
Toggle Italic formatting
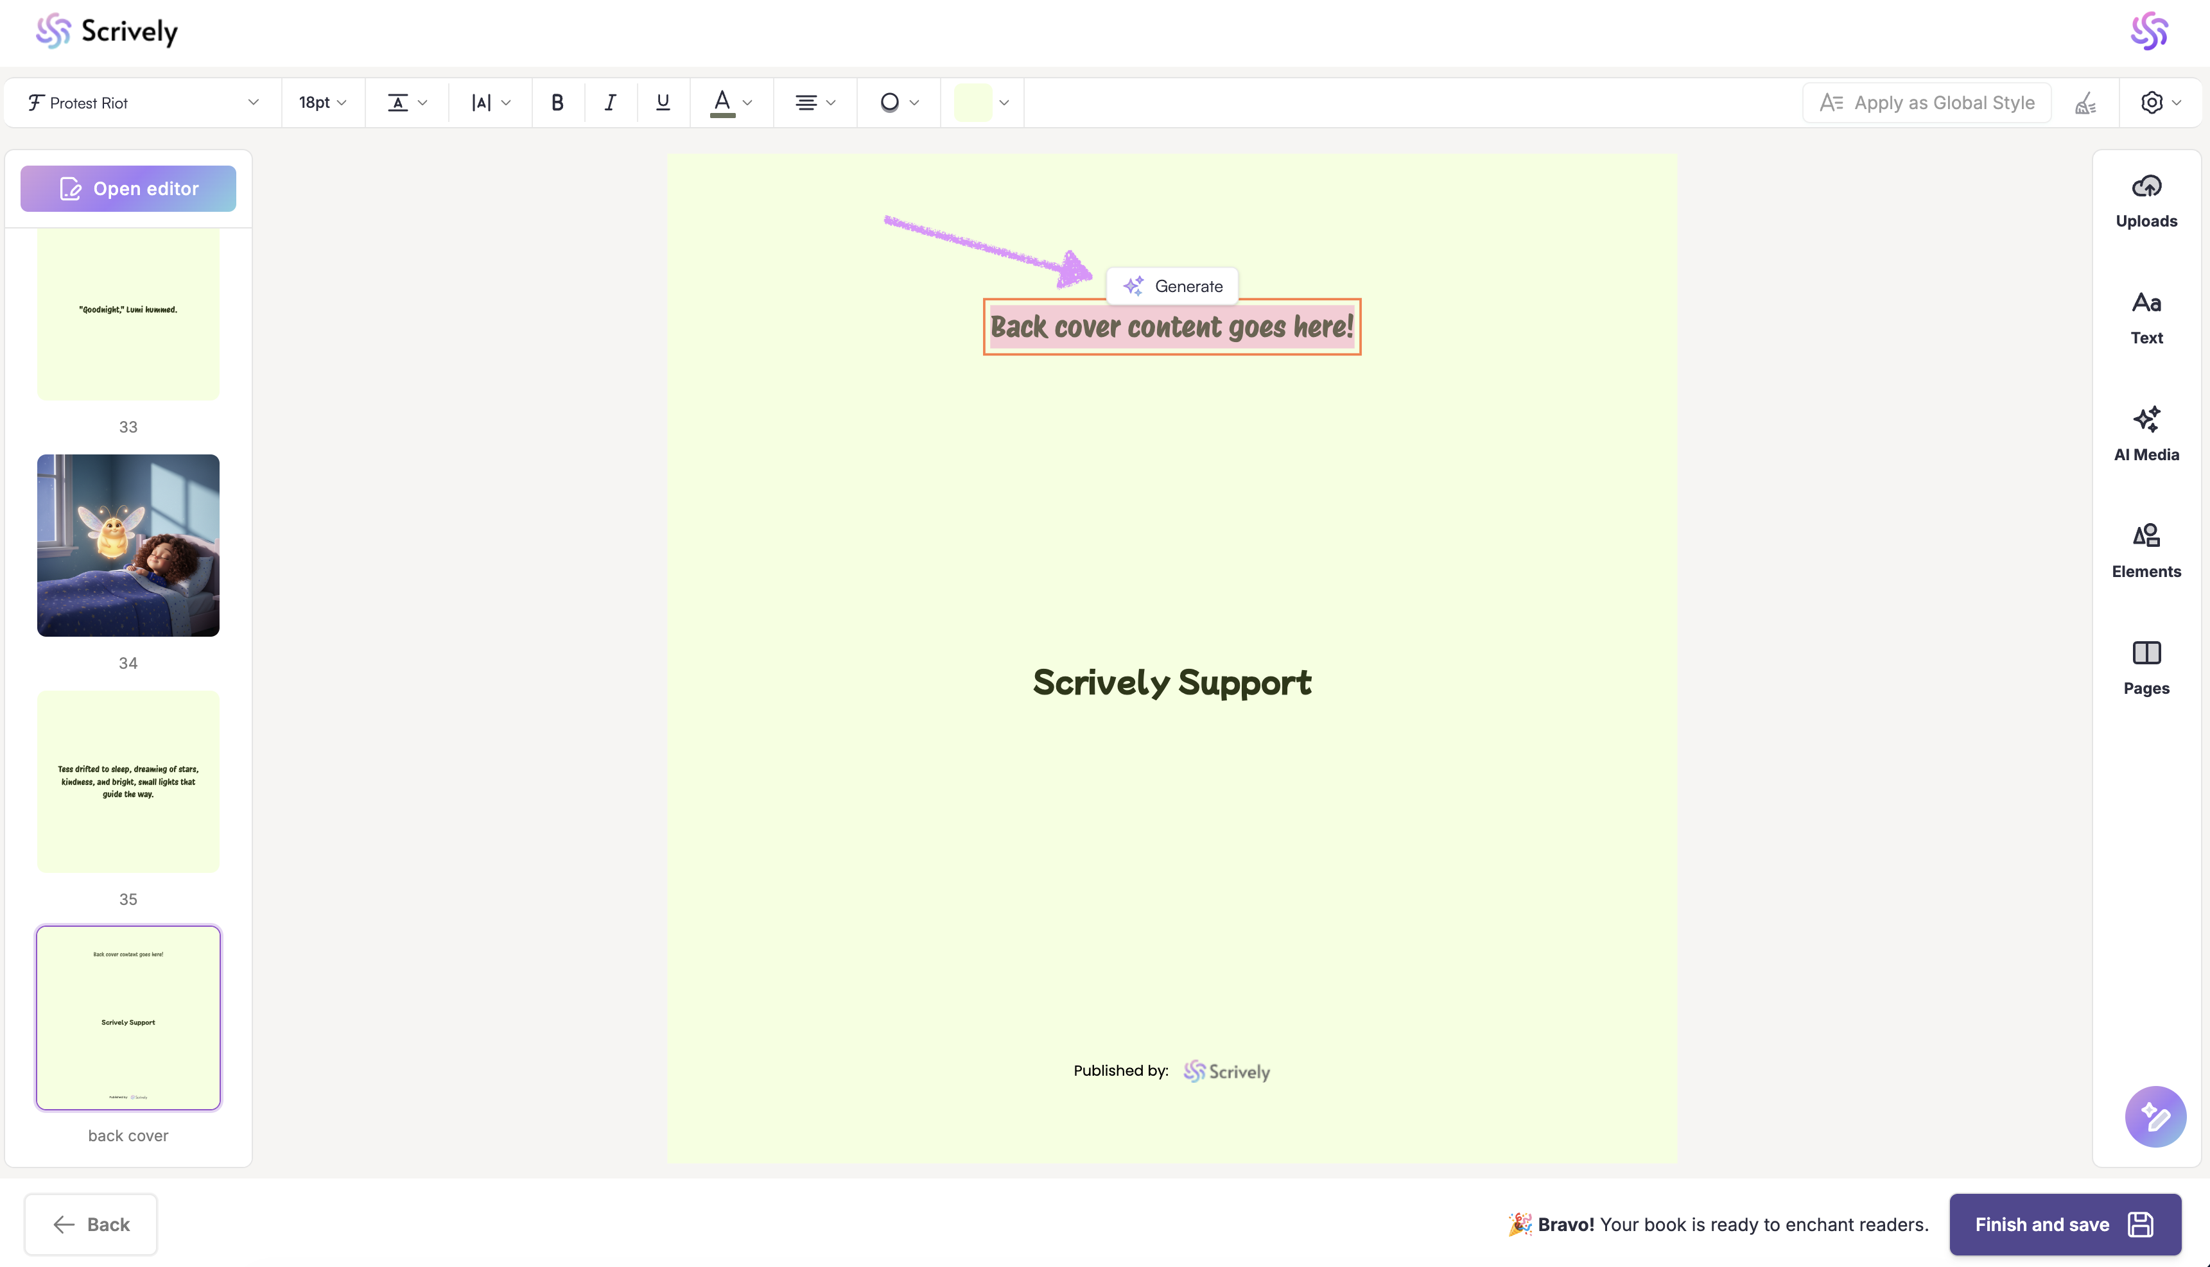pyautogui.click(x=610, y=103)
